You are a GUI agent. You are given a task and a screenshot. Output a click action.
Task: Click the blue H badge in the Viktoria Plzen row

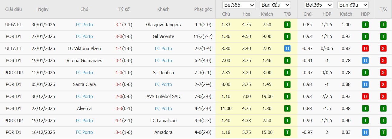click(287, 49)
